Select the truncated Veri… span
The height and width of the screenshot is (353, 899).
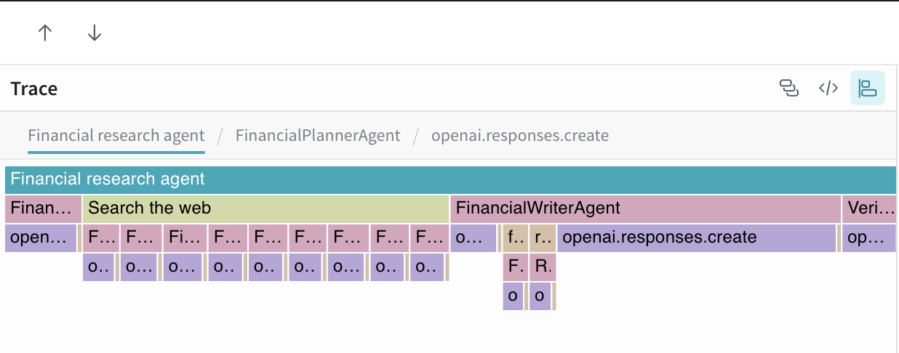869,209
